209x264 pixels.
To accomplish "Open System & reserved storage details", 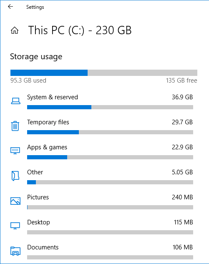I will [x=53, y=97].
